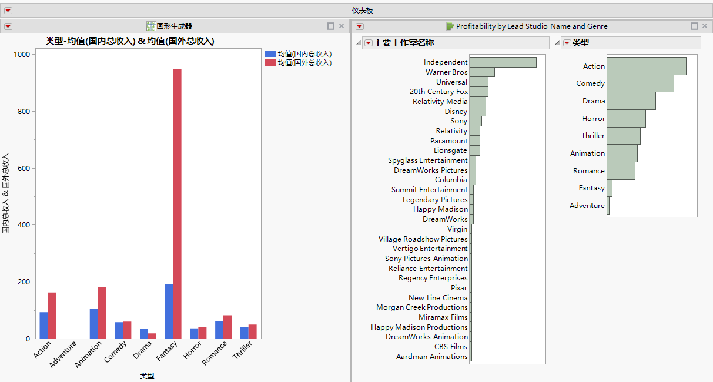The height and width of the screenshot is (382, 713).
Task: Click the 图形生成器 graph builder icon
Action: (151, 26)
